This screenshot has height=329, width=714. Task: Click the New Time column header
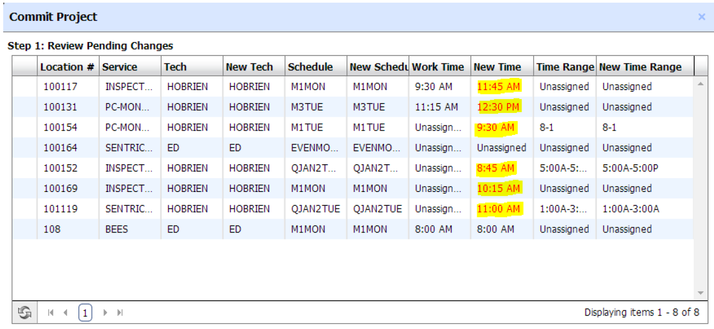(x=497, y=67)
